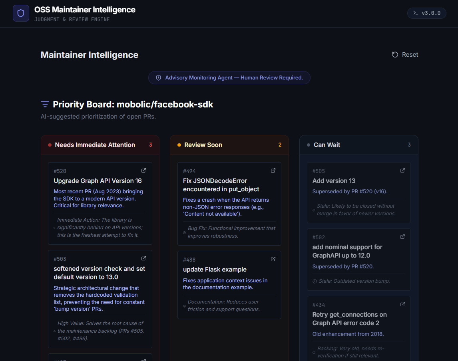
Task: Open PR #434 external link icon
Action: click(402, 304)
